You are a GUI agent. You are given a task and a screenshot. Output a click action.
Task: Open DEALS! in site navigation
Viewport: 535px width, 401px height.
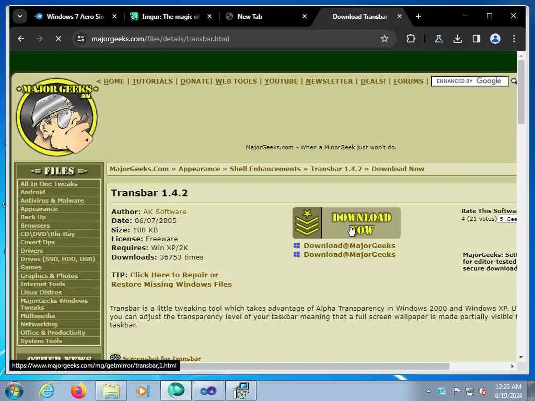(373, 81)
